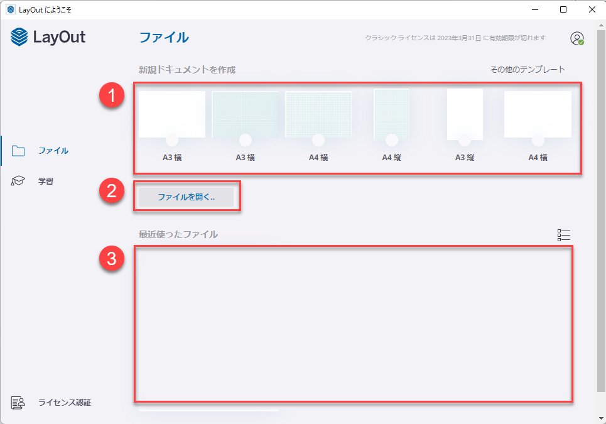Open the ライセンス認証 menu item
The height and width of the screenshot is (424, 606).
tap(64, 402)
